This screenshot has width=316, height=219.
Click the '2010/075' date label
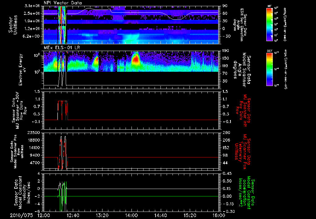[21, 215]
